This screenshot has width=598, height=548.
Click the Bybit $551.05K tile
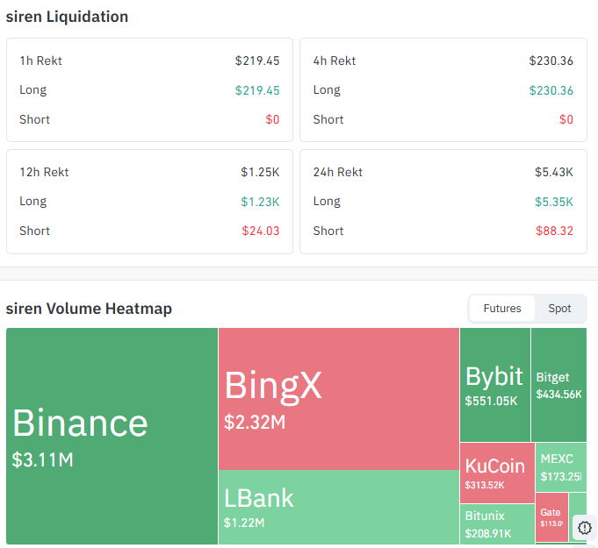[x=495, y=385]
